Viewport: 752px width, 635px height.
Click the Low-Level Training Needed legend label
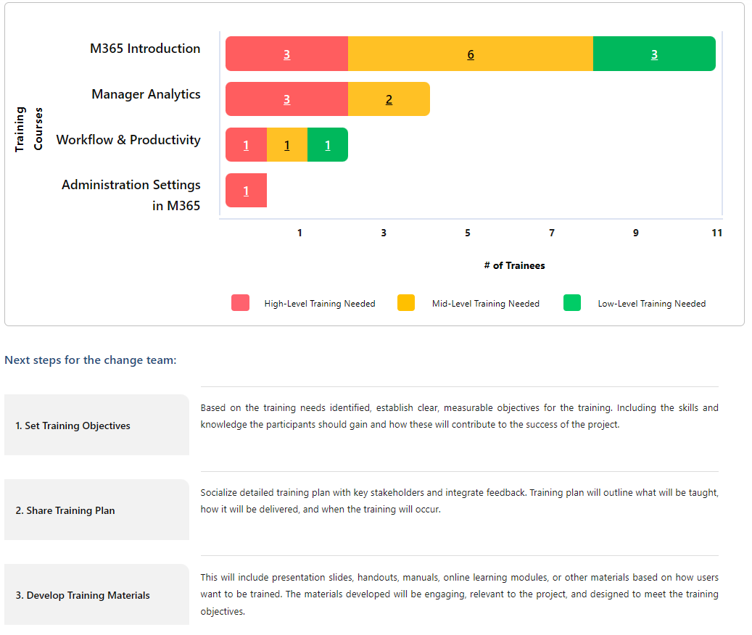point(652,303)
